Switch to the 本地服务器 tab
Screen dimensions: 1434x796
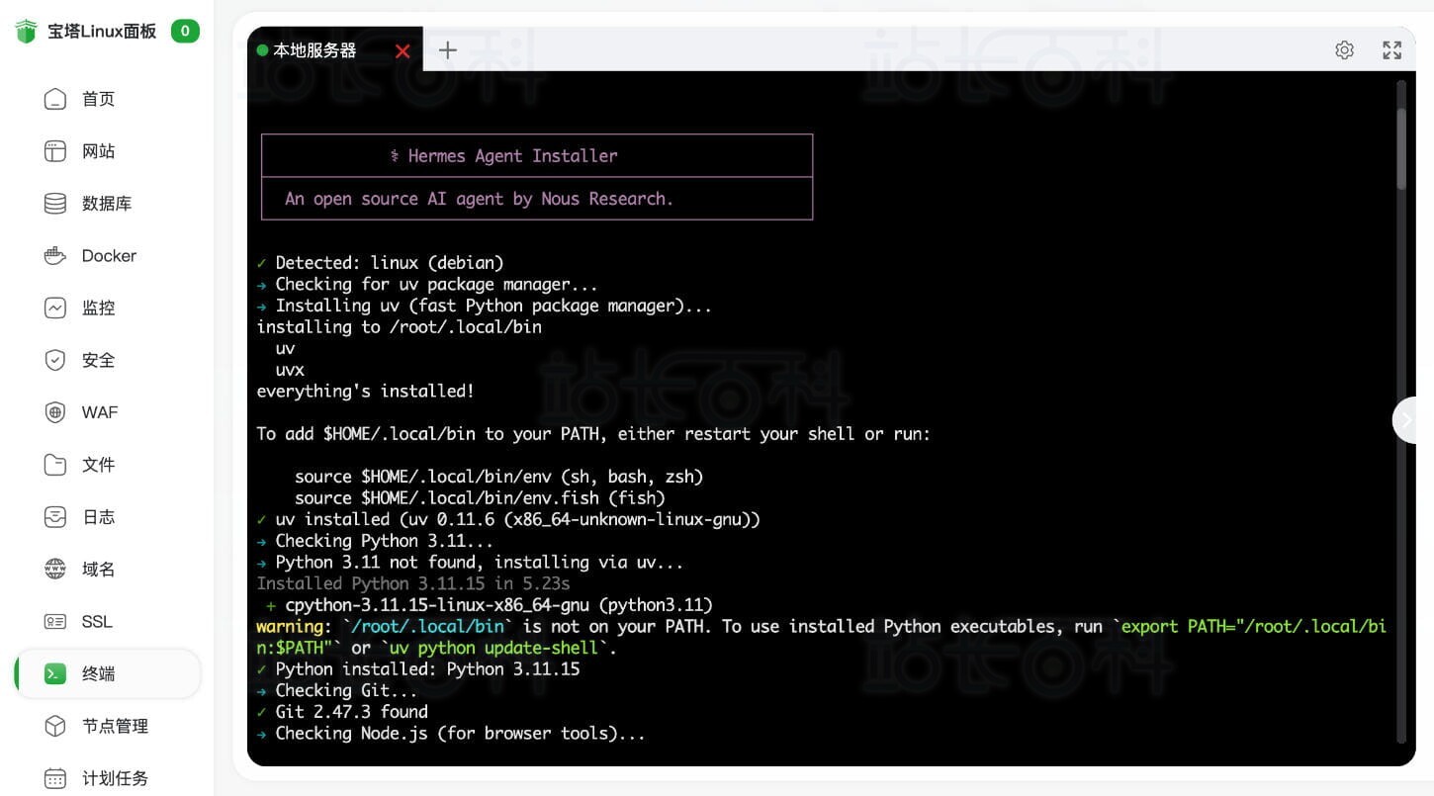[314, 50]
